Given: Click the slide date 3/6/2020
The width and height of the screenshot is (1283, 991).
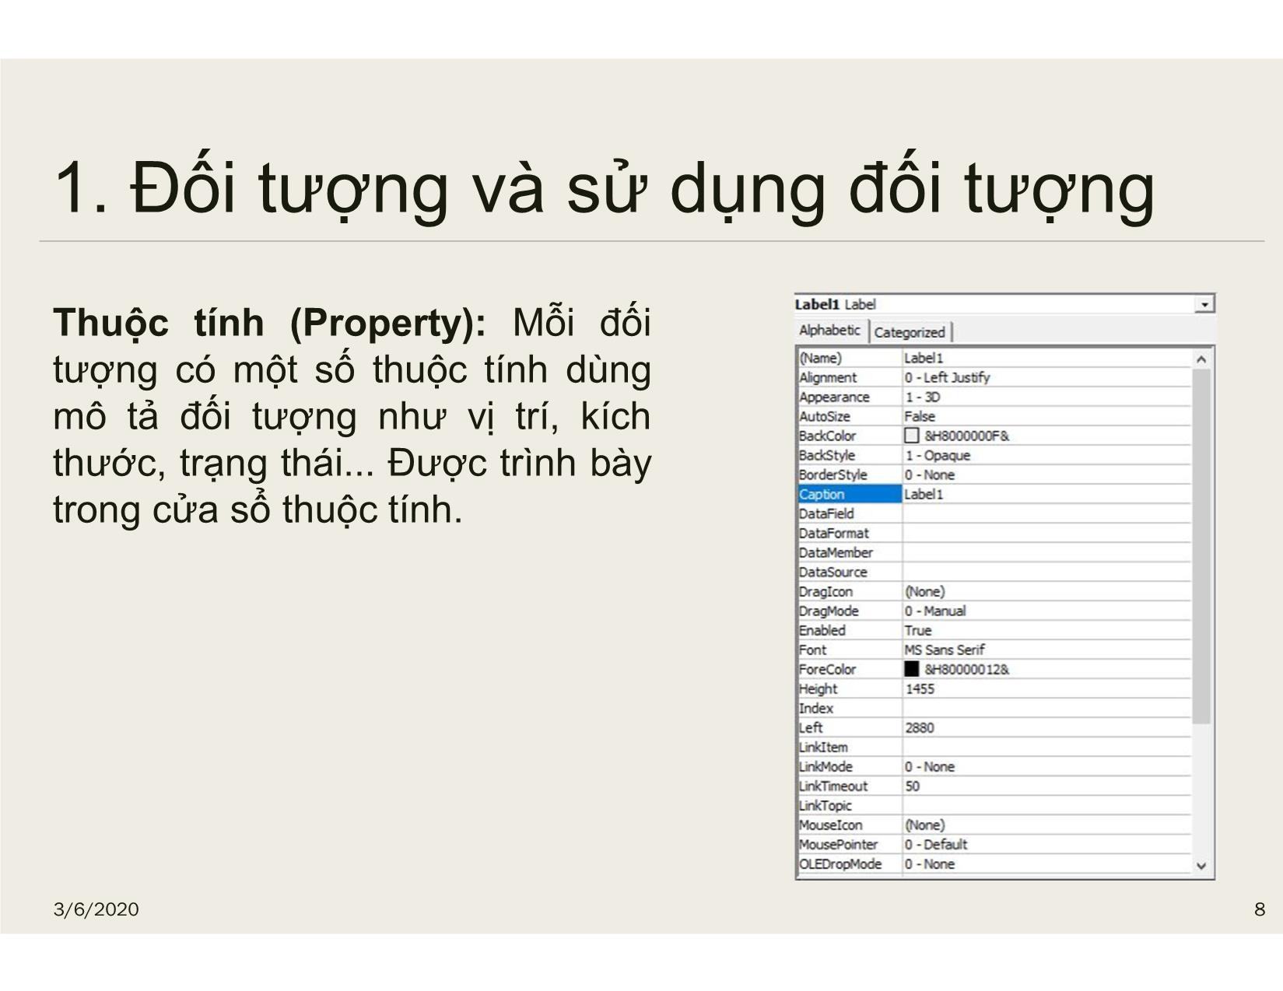Looking at the screenshot, I should [96, 909].
